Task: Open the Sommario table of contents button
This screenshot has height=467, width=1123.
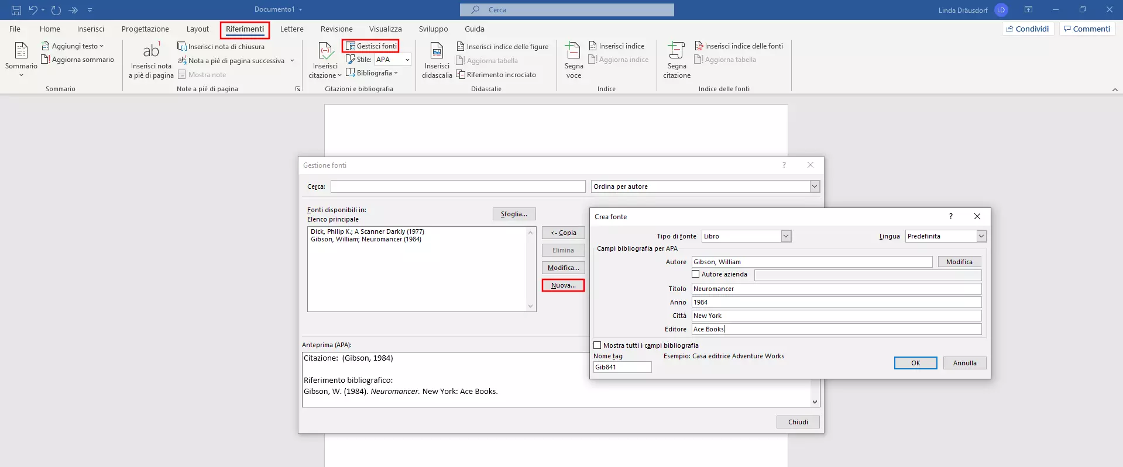Action: click(21, 60)
